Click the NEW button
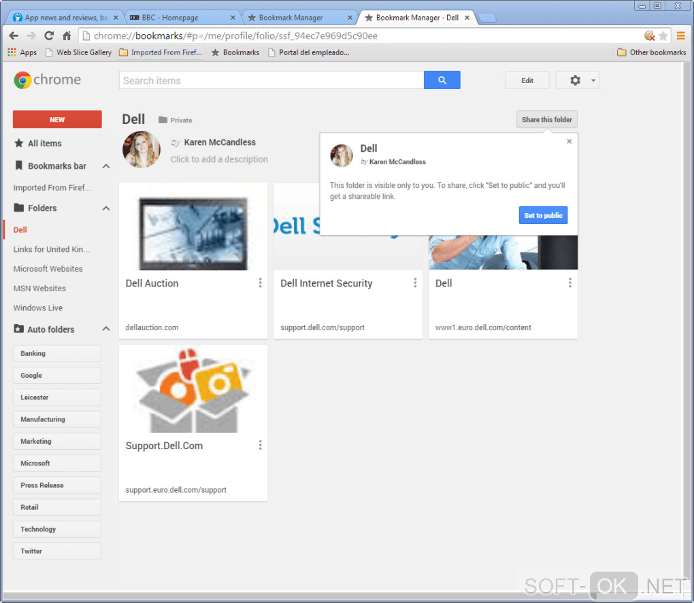The image size is (694, 603). point(57,120)
